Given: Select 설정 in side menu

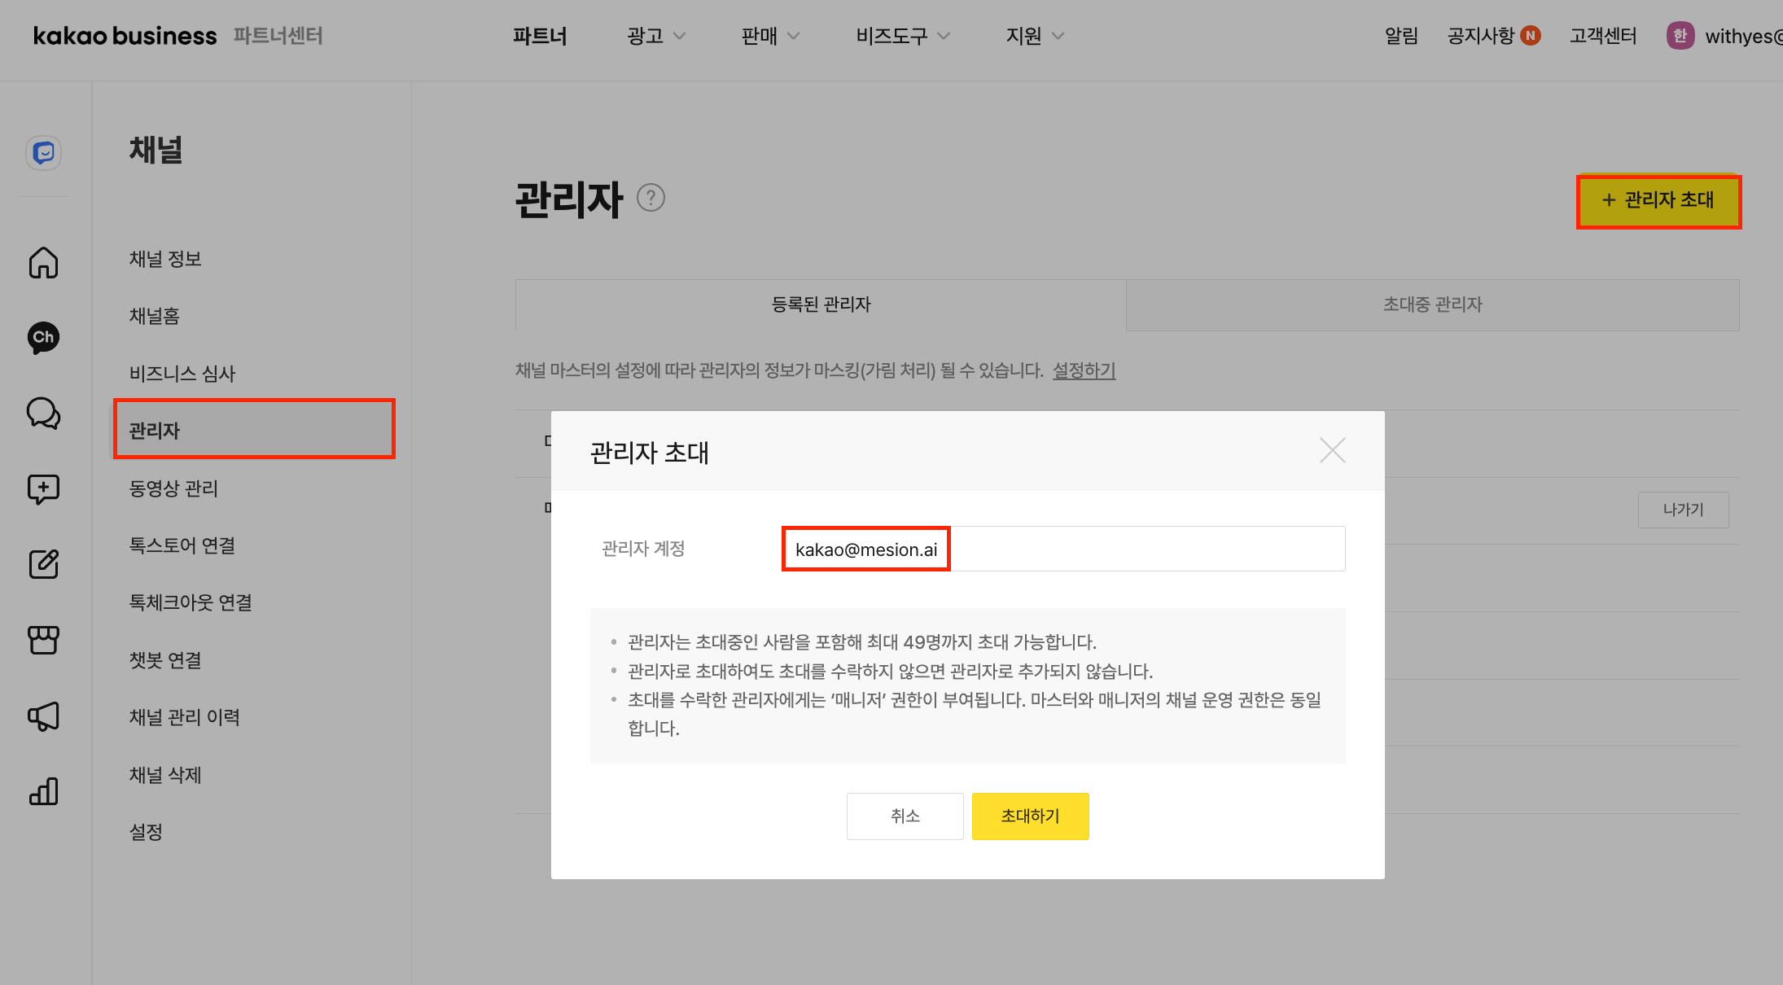Looking at the screenshot, I should tap(146, 832).
